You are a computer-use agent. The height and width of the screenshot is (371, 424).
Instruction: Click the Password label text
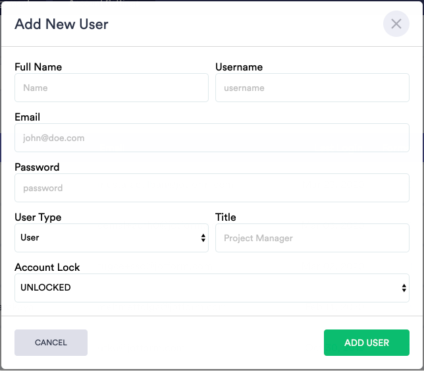point(37,167)
